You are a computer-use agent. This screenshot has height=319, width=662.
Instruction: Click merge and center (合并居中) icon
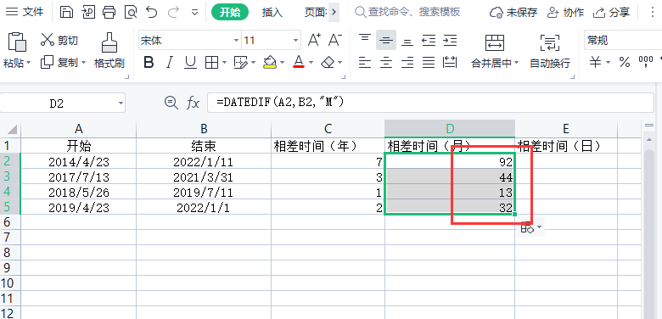tap(495, 42)
